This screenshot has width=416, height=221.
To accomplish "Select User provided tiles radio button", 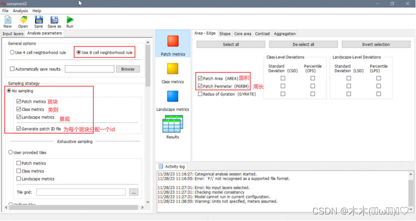I will point(11,152).
